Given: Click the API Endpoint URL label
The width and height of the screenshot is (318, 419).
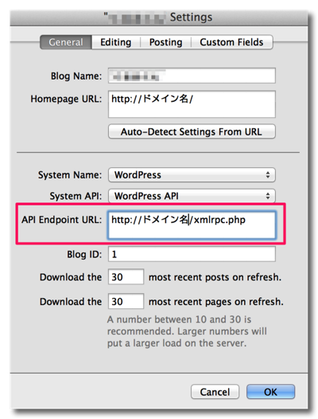Looking at the screenshot, I should (62, 220).
